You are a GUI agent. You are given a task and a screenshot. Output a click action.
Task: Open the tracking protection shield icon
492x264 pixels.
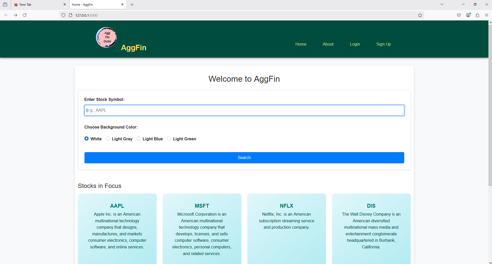tap(63, 15)
